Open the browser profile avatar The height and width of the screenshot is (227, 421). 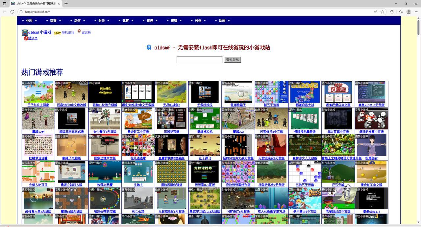[x=409, y=12]
